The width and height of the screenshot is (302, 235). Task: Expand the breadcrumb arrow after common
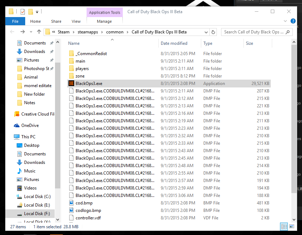pos(127,32)
